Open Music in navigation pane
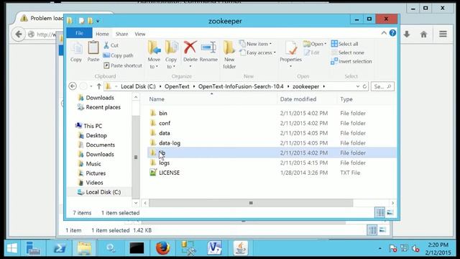This screenshot has height=259, width=460. pos(90,163)
